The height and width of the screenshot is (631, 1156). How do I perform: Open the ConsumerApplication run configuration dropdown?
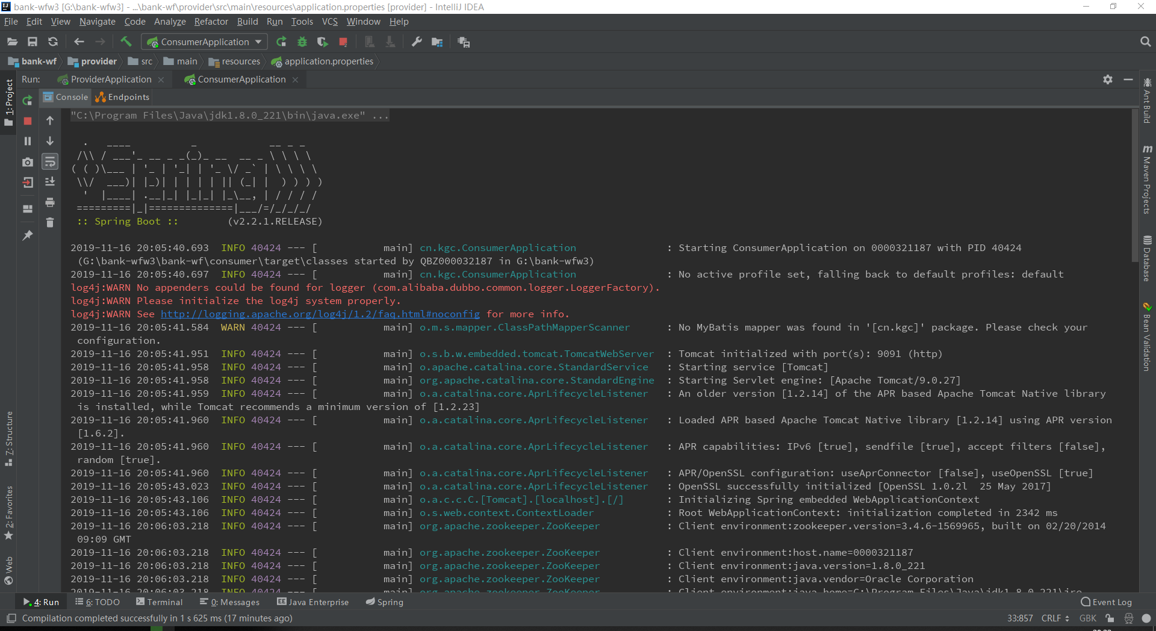tap(204, 42)
